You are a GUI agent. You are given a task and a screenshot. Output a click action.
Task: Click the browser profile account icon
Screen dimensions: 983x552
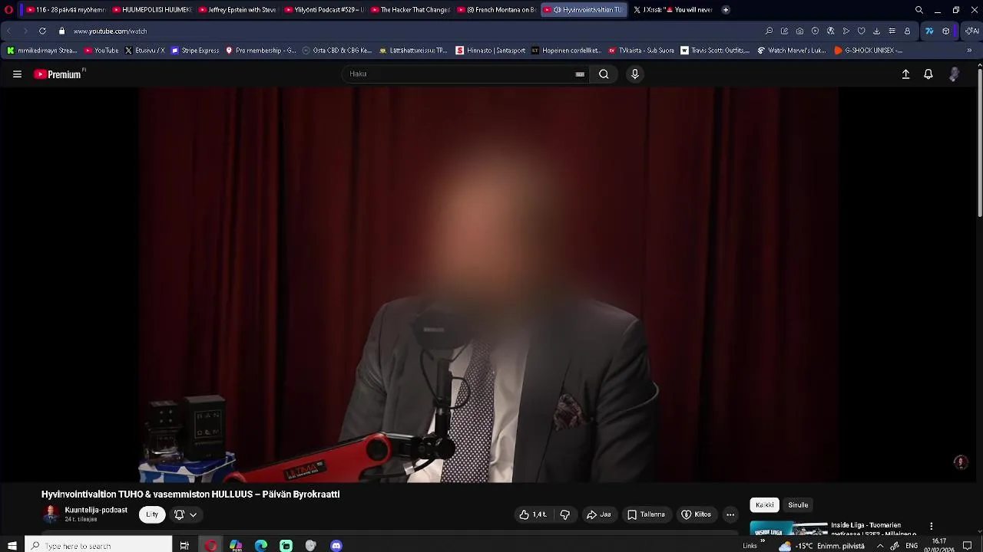click(x=907, y=31)
